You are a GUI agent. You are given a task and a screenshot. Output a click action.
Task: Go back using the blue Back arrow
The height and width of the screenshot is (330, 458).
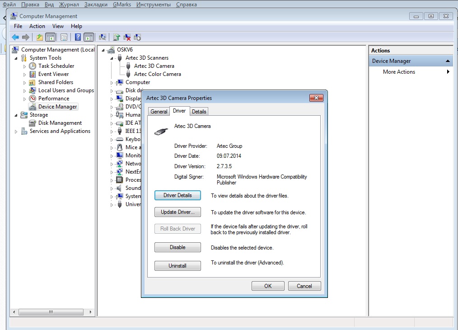15,37
